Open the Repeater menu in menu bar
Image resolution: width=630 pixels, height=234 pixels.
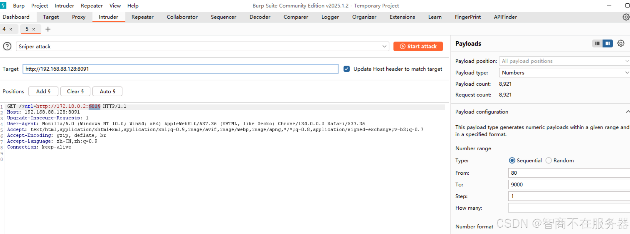pos(92,6)
